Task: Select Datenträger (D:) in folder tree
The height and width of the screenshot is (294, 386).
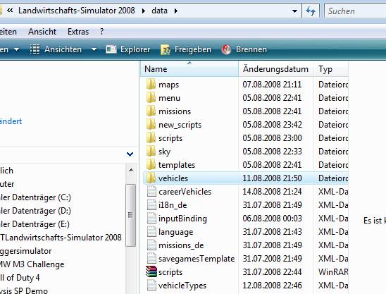Action: 35,211
